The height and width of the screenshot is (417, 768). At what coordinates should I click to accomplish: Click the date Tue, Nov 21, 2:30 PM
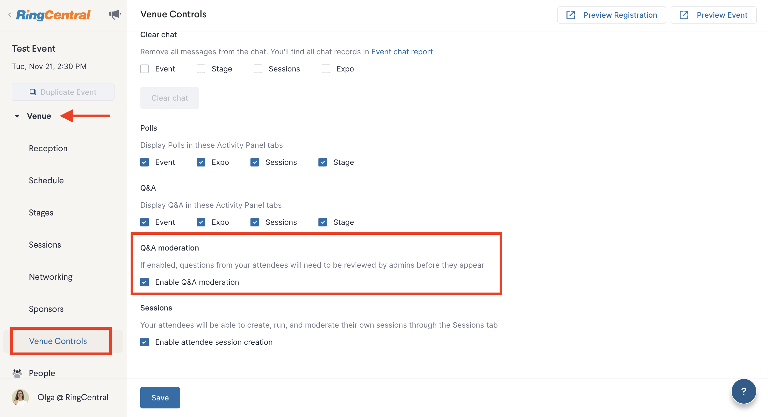click(x=49, y=66)
